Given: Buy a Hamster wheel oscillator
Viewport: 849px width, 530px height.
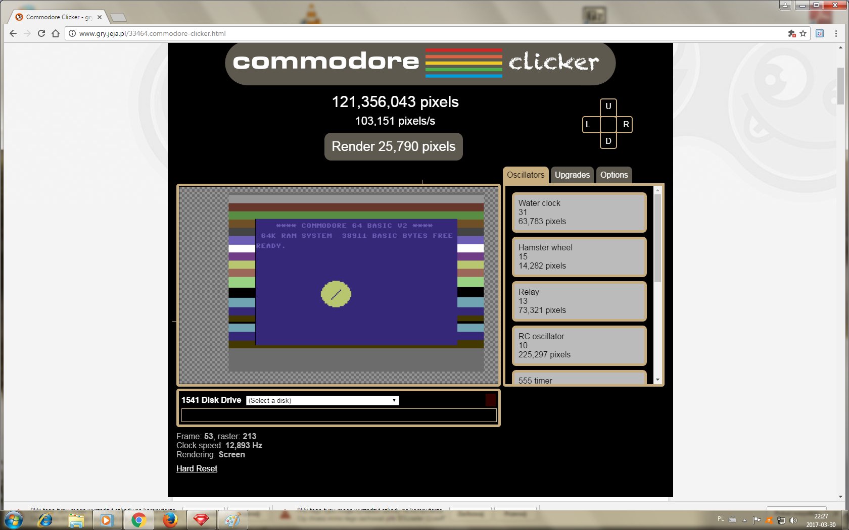Looking at the screenshot, I should (579, 256).
